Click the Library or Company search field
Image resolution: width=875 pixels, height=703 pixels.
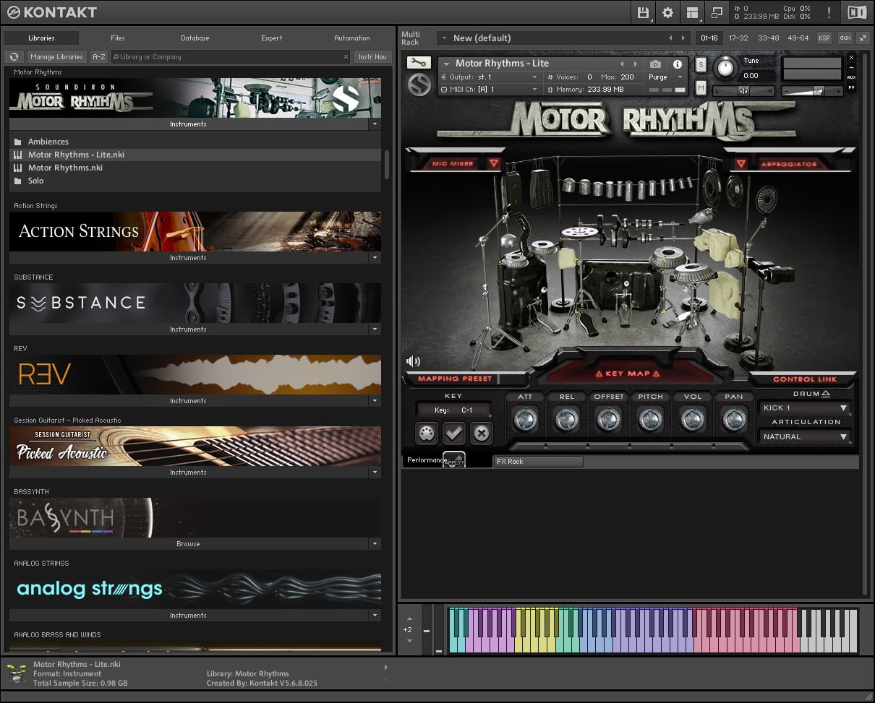point(230,56)
